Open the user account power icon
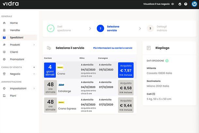Screen dimensions: 199x133 (x=194, y=4)
